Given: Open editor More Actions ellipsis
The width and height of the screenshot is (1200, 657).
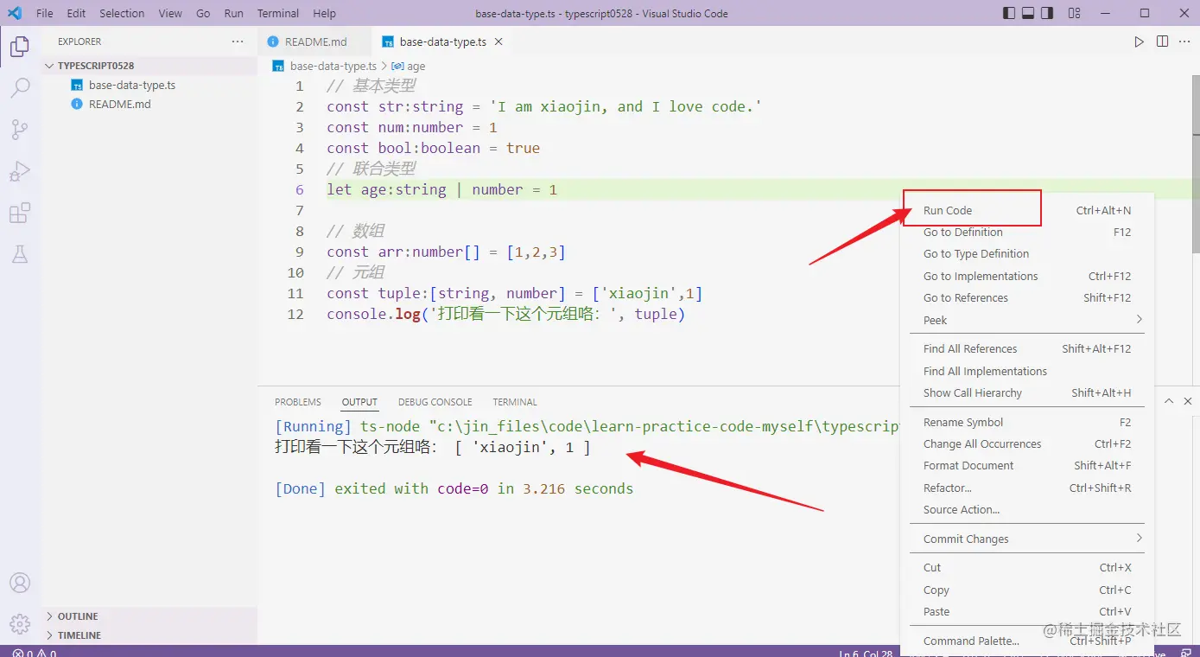Looking at the screenshot, I should (x=1184, y=41).
